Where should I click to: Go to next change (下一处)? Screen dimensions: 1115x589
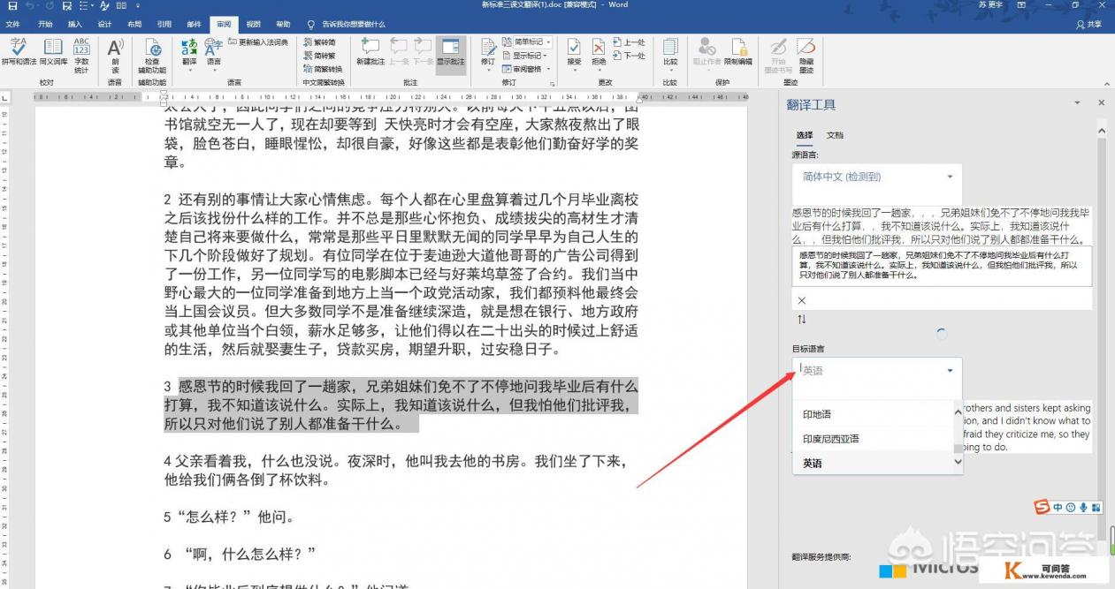point(630,55)
